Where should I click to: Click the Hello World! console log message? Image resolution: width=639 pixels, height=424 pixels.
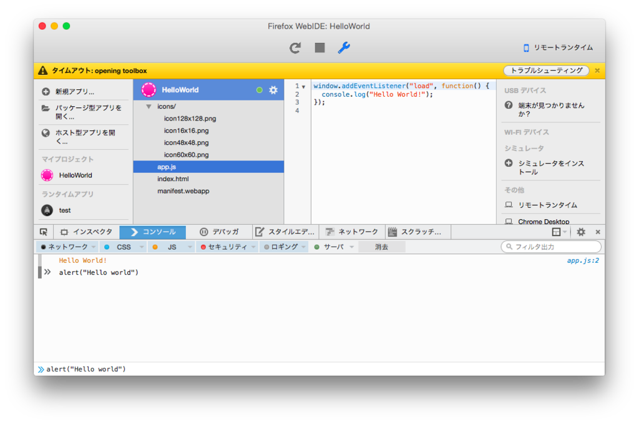point(83,260)
